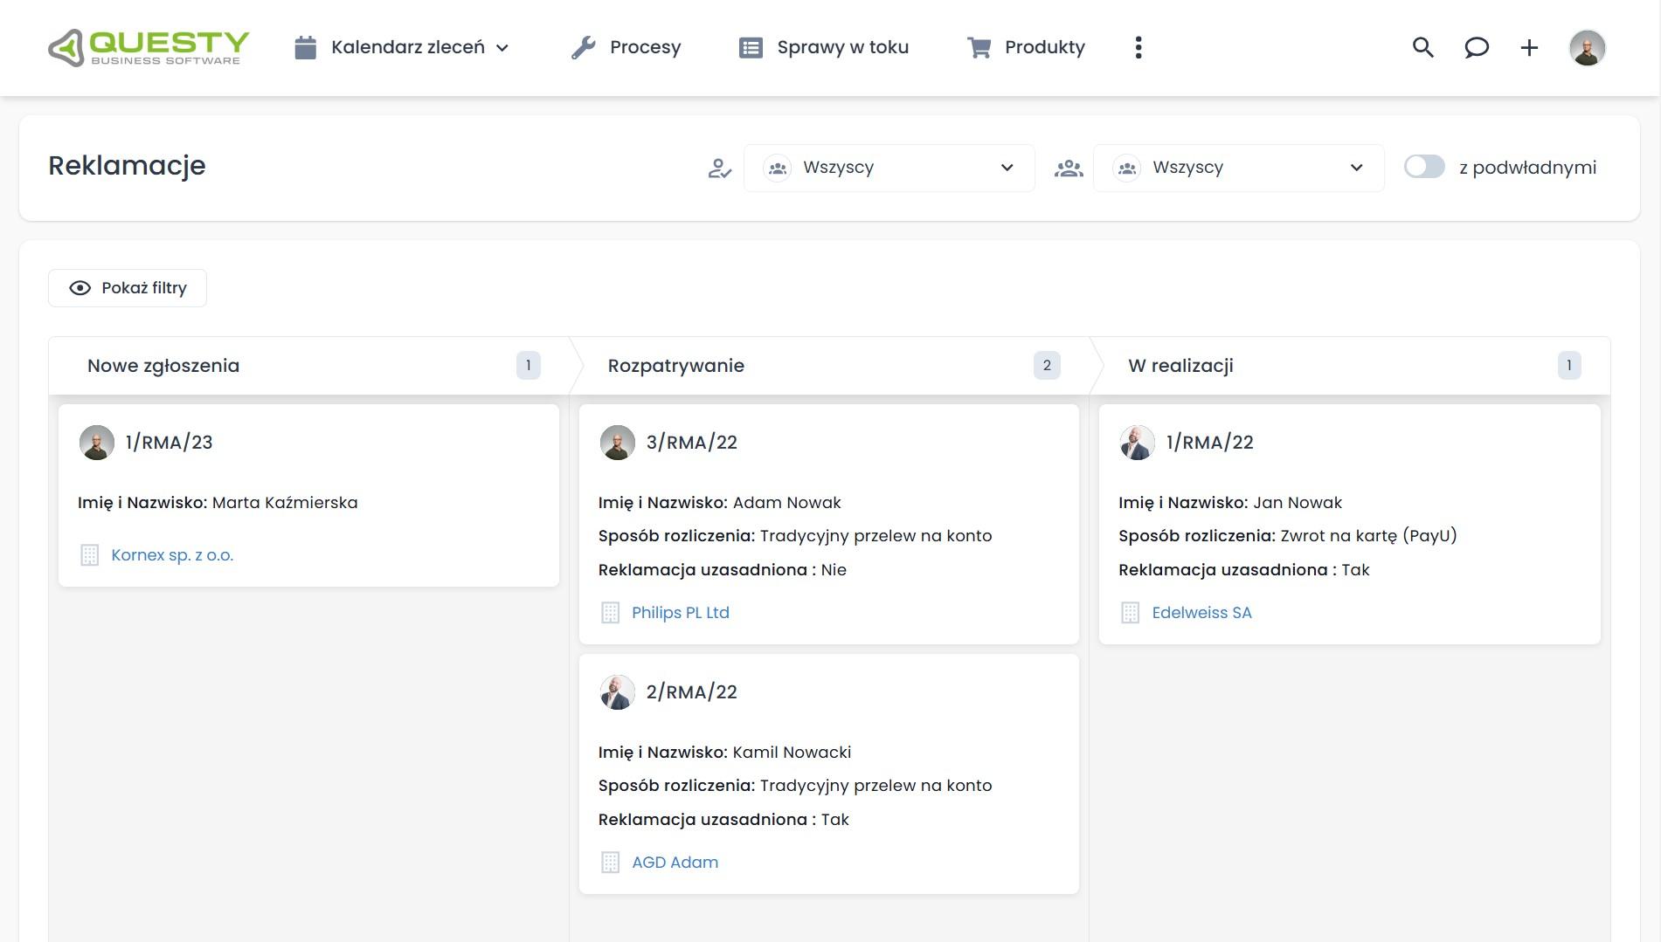Screen dimensions: 1661x942
Task: Open the three-dots more menu
Action: 1138,47
